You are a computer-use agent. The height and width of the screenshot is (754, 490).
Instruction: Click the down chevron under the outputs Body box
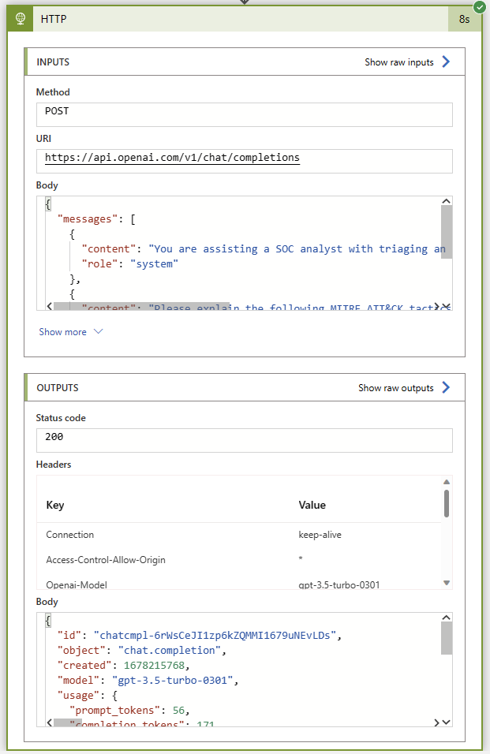(446, 720)
